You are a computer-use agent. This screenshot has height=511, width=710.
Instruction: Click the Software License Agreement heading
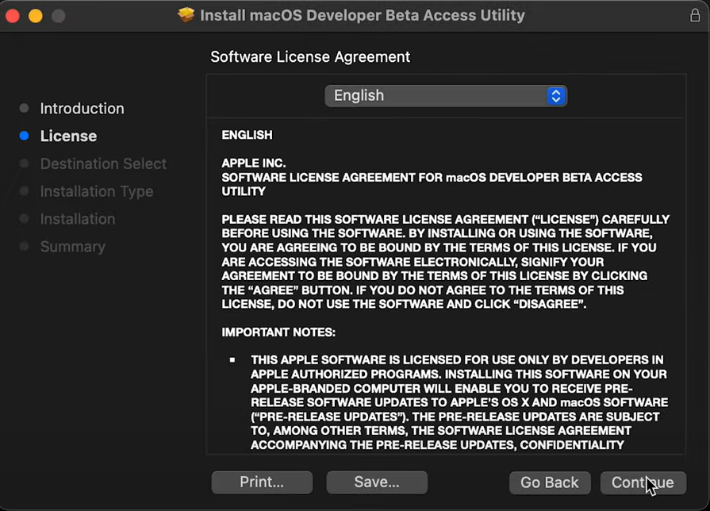coord(310,56)
